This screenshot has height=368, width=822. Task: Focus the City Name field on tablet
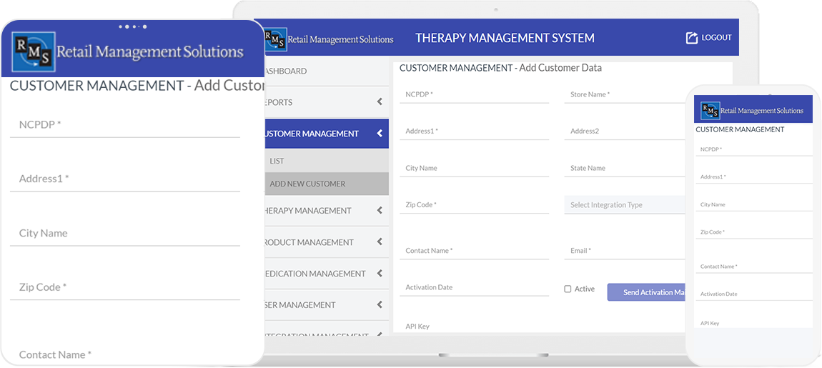pos(125,233)
